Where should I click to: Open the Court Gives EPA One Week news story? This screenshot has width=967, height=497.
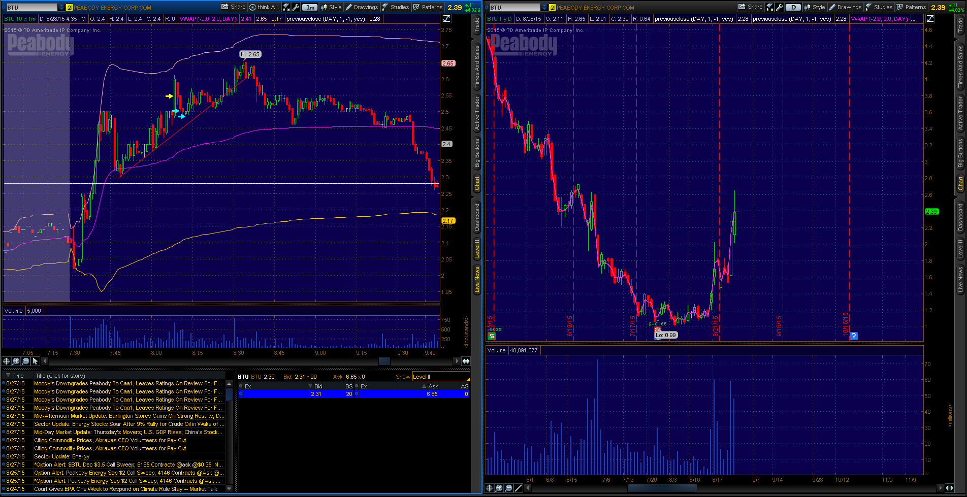pyautogui.click(x=125, y=489)
